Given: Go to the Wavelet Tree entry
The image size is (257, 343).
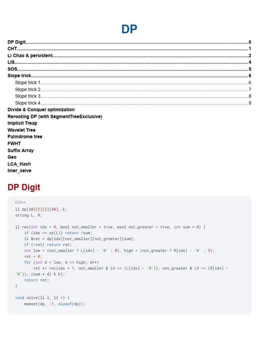Looking at the screenshot, I should coord(21,130).
